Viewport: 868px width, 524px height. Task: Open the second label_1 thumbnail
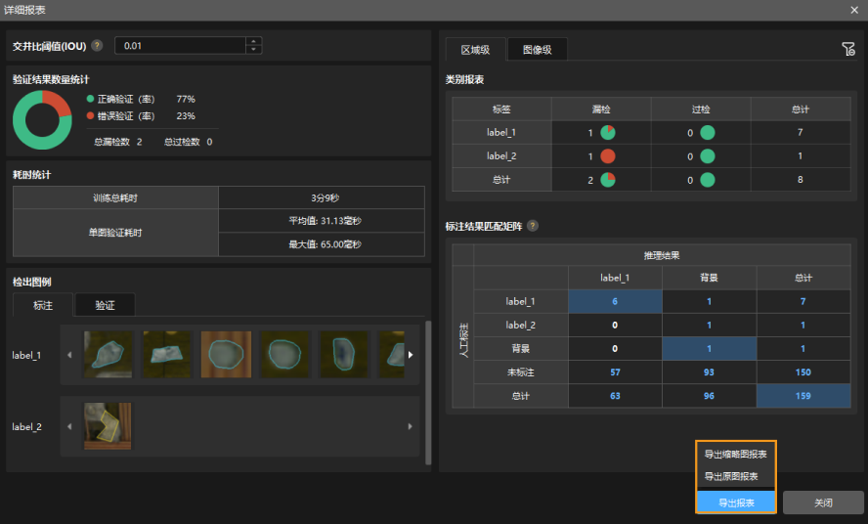point(166,355)
